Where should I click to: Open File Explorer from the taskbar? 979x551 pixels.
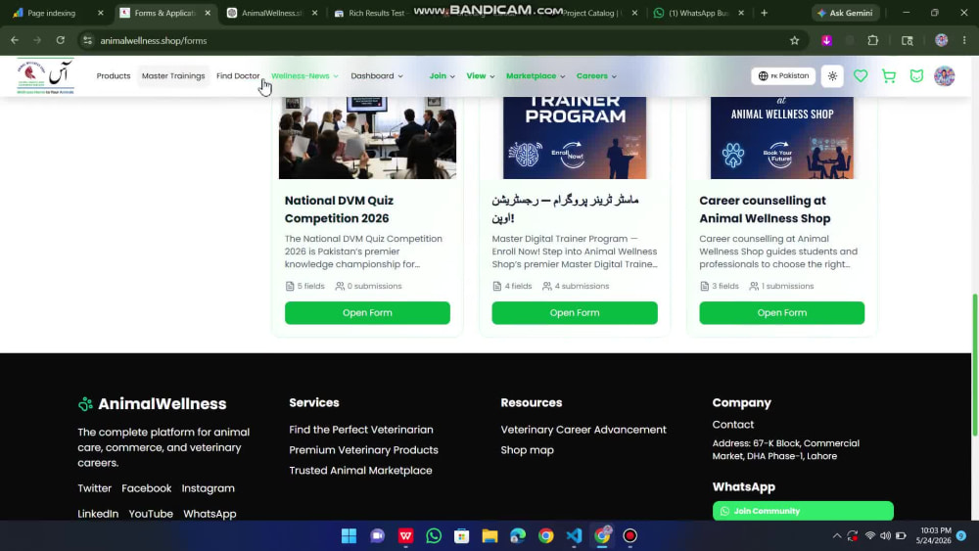[x=489, y=535]
